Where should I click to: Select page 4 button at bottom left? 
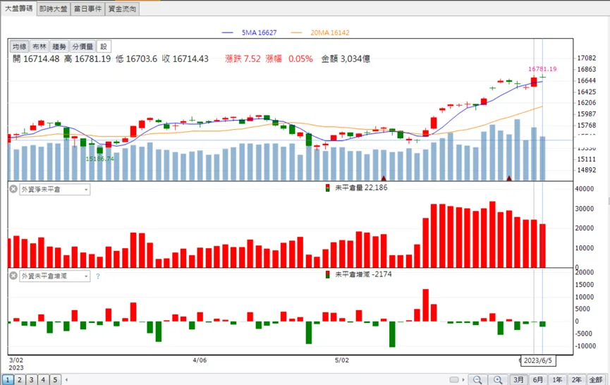[x=43, y=379]
